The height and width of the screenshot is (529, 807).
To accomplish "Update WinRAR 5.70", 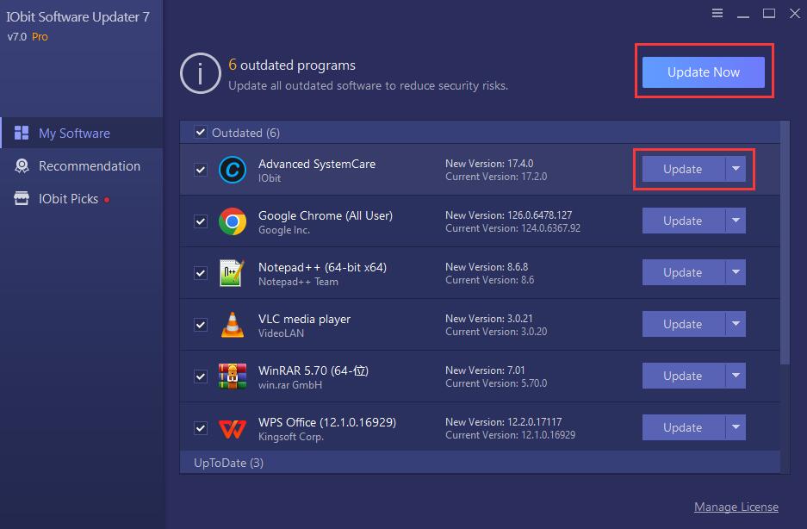I will (684, 376).
